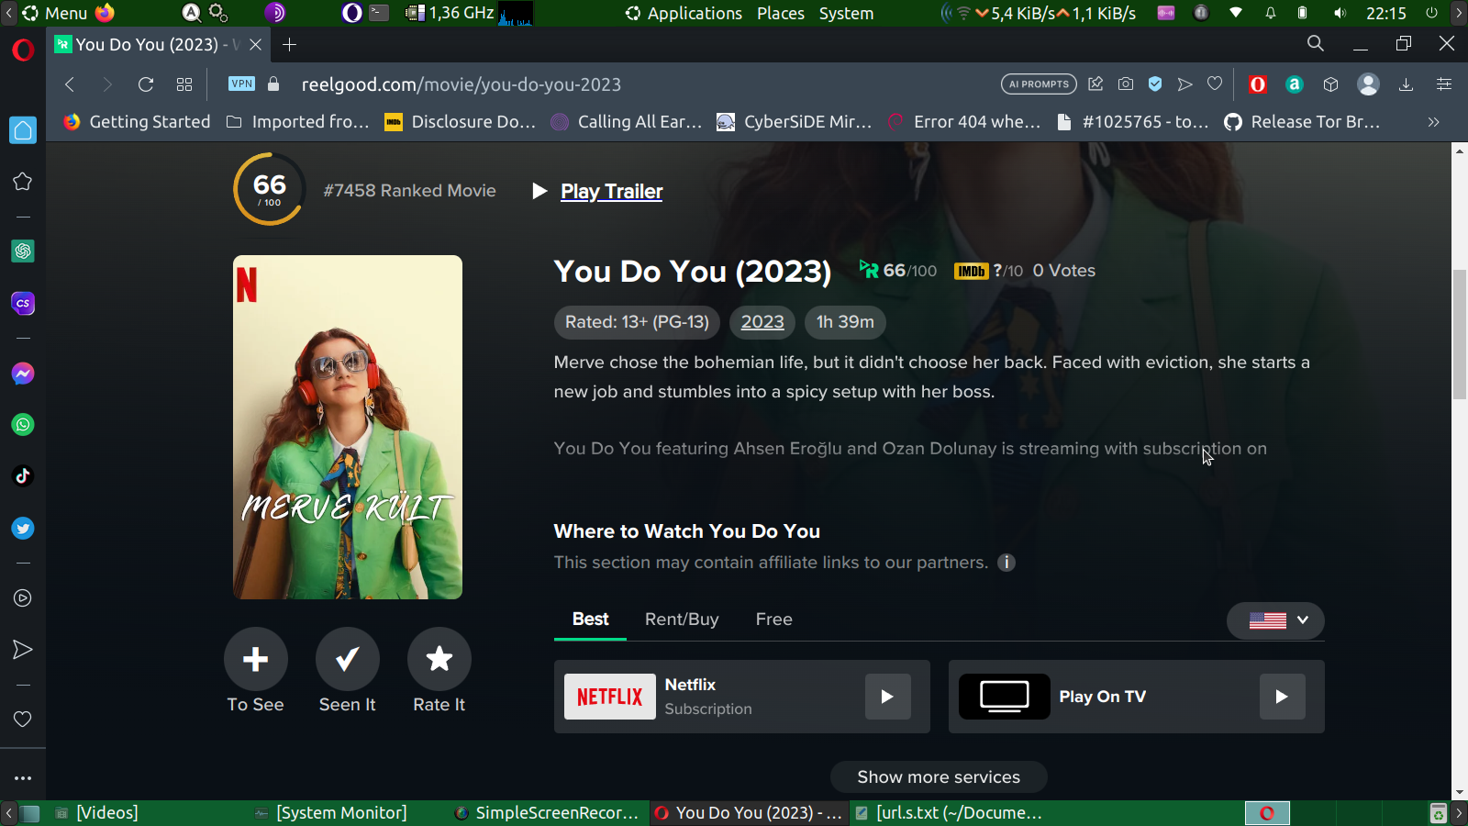
Task: Open the notifications bell in top panel
Action: coord(1271,14)
